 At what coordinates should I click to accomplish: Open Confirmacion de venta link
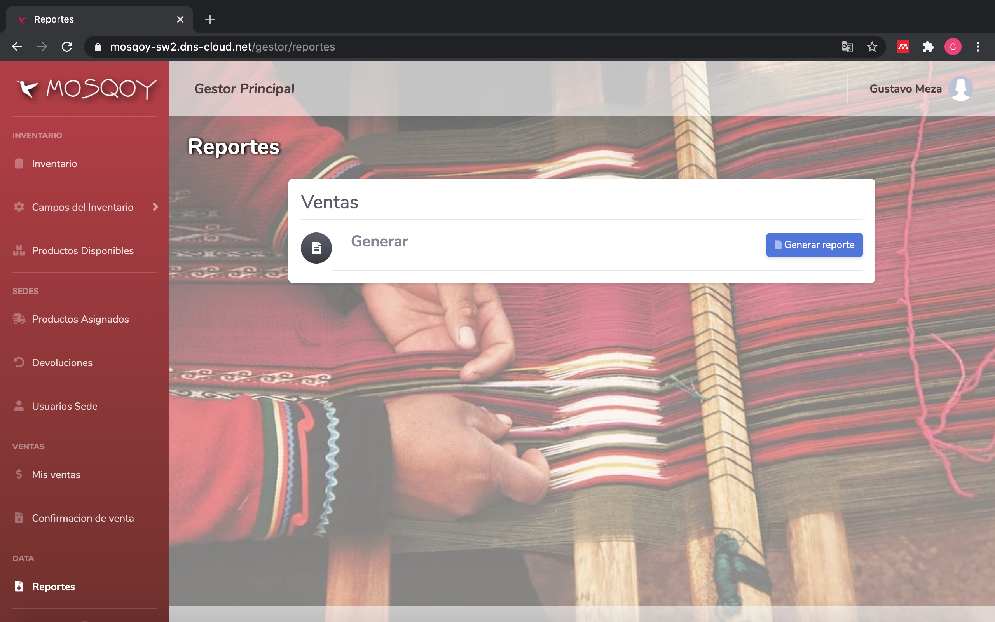(83, 518)
